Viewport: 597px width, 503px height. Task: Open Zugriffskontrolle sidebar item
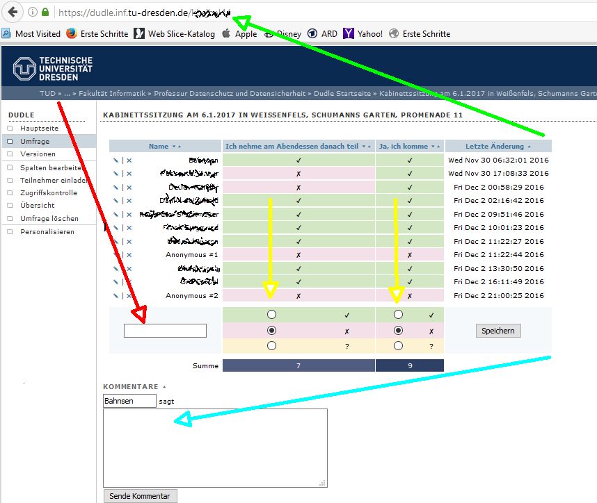click(49, 192)
